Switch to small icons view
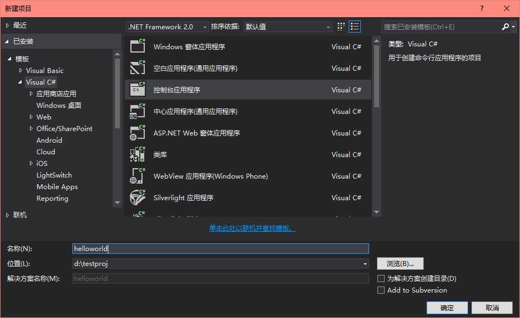520x318 pixels. point(341,27)
